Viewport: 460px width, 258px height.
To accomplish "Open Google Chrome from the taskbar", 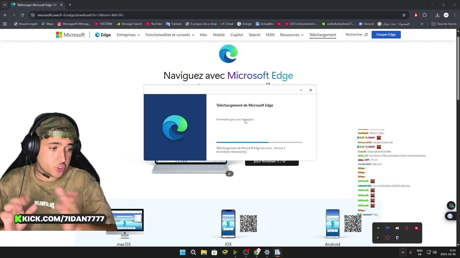I will tap(257, 252).
